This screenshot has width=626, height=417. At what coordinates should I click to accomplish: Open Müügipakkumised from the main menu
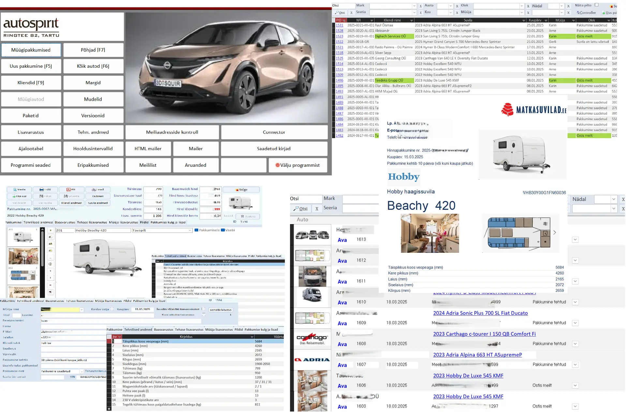click(x=31, y=50)
